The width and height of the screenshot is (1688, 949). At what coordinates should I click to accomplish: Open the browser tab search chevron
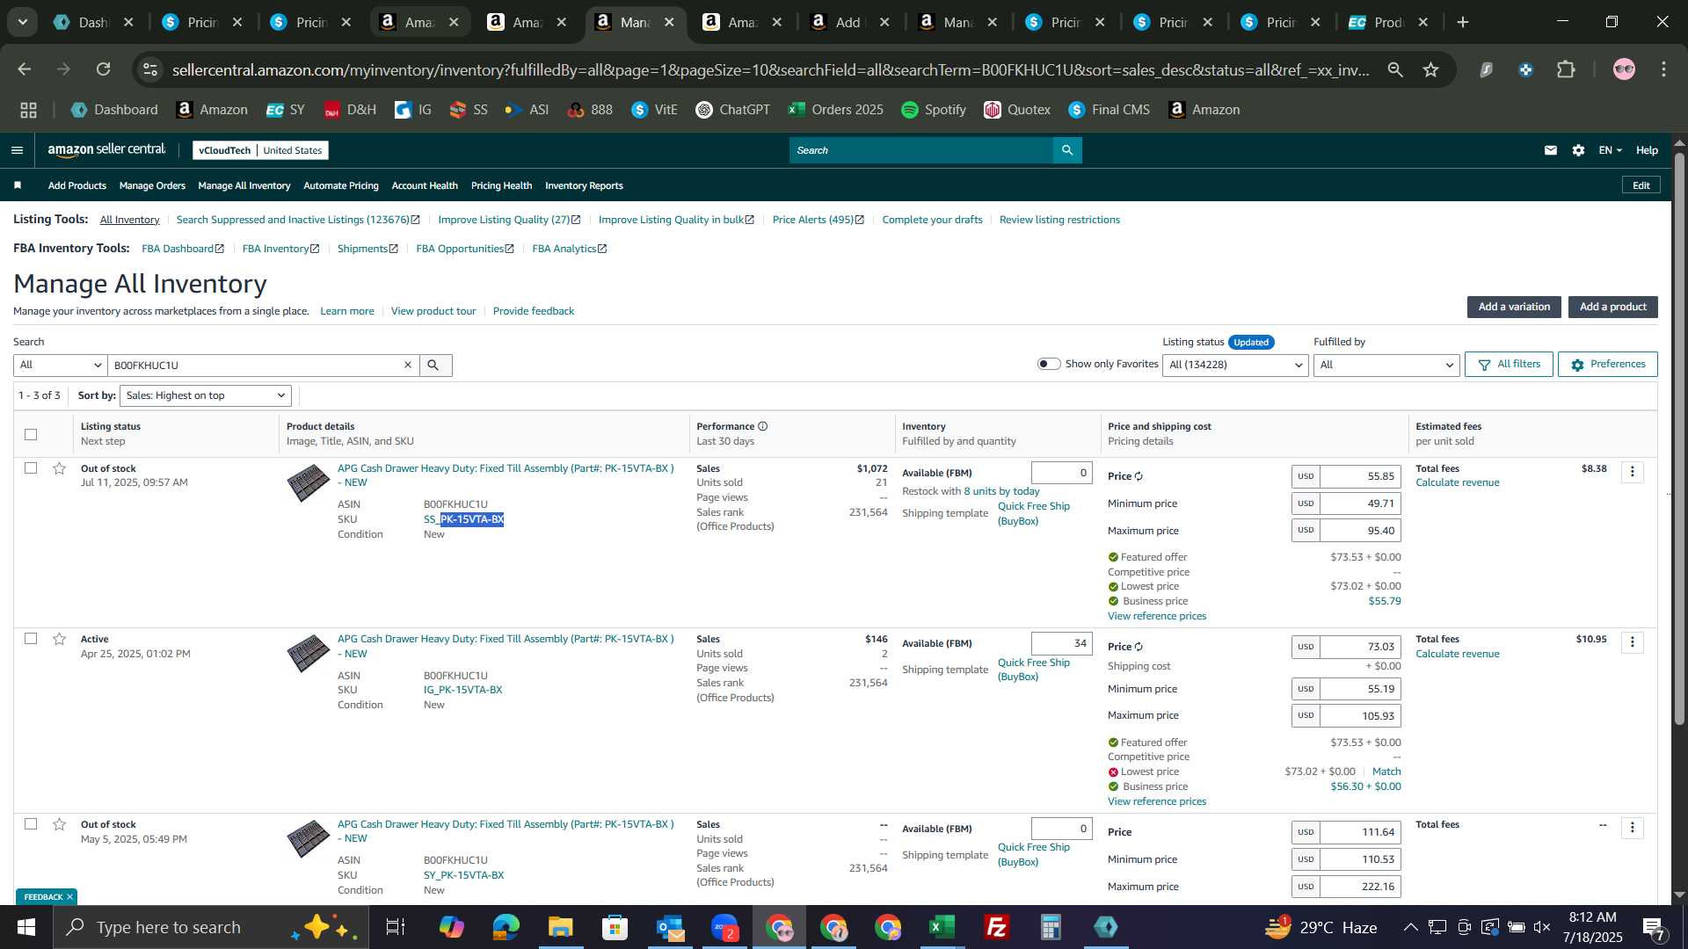(x=22, y=22)
